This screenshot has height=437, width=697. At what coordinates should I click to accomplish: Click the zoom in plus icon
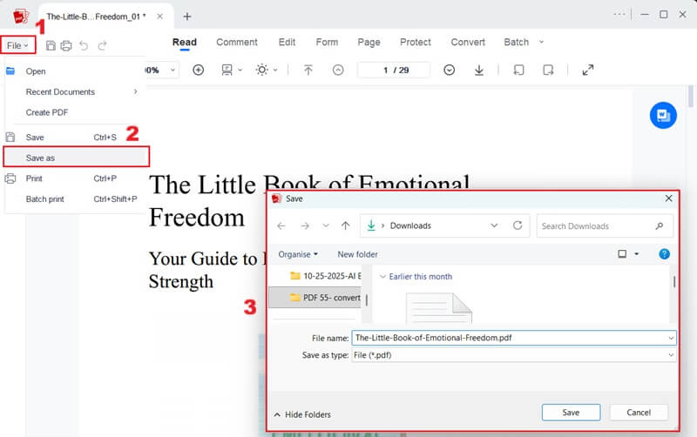pos(198,70)
